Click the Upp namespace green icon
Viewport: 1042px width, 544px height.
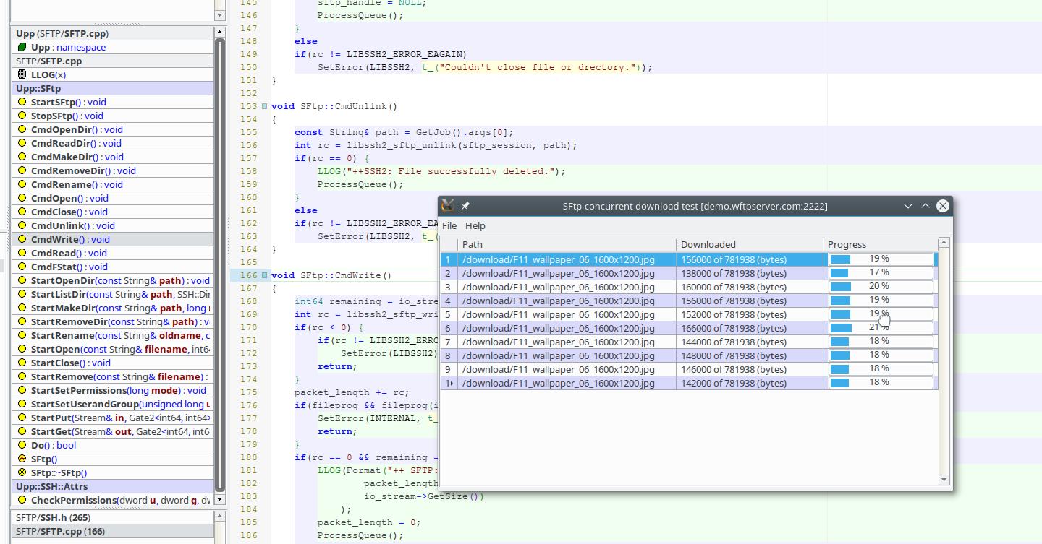[22, 47]
